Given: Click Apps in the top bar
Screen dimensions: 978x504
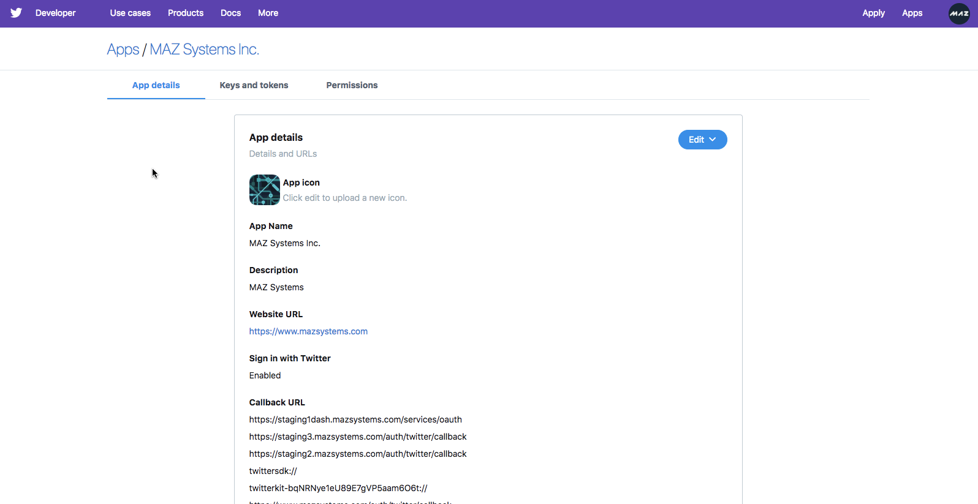Looking at the screenshot, I should pos(912,13).
